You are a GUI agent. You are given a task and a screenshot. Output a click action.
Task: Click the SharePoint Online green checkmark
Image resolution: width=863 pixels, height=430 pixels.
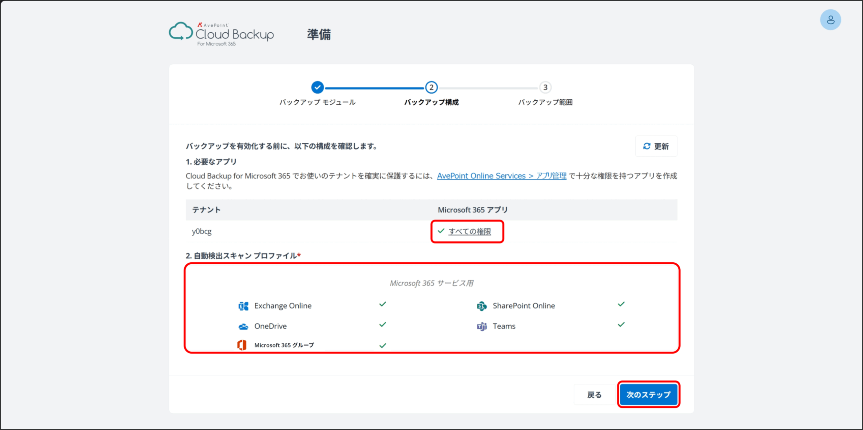tap(621, 304)
